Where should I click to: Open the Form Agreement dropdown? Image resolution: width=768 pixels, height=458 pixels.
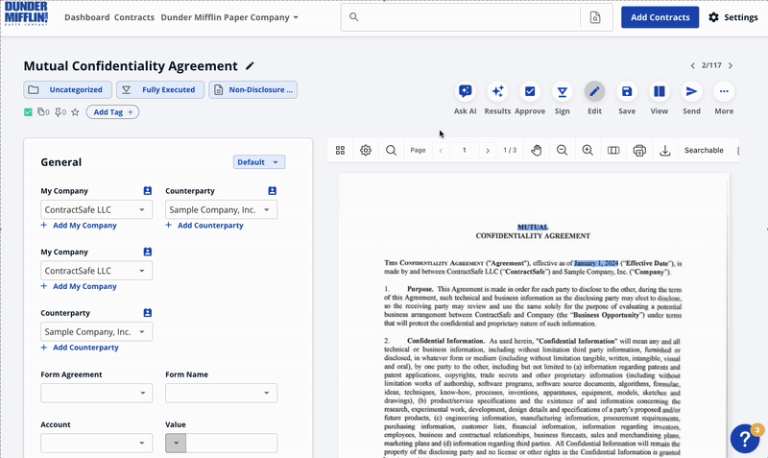96,393
